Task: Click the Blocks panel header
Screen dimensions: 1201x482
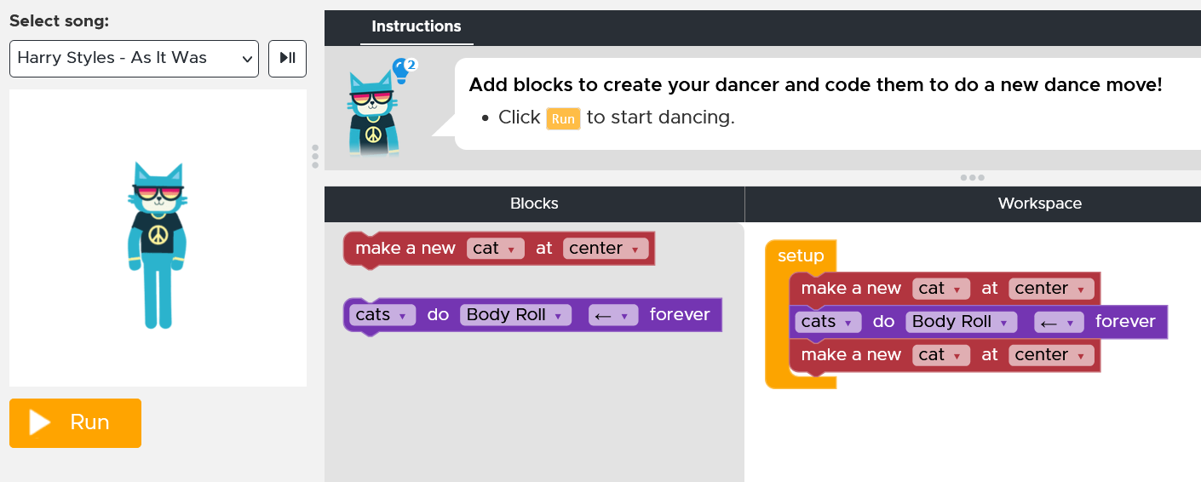Action: coord(534,204)
